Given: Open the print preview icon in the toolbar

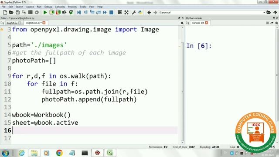Looking at the screenshot, I should point(31,12).
